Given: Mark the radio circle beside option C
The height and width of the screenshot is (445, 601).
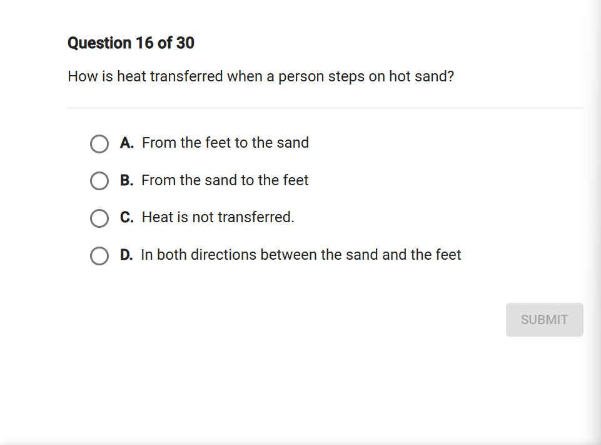Looking at the screenshot, I should pos(99,218).
